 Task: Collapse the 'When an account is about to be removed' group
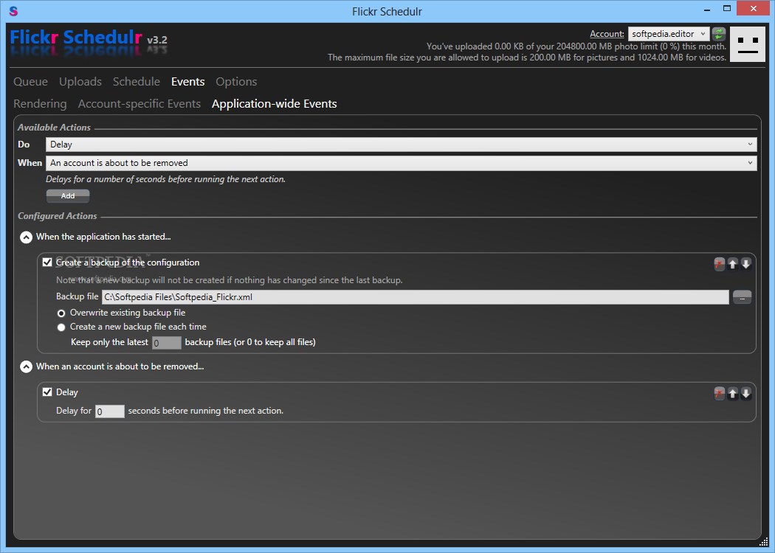tap(26, 367)
